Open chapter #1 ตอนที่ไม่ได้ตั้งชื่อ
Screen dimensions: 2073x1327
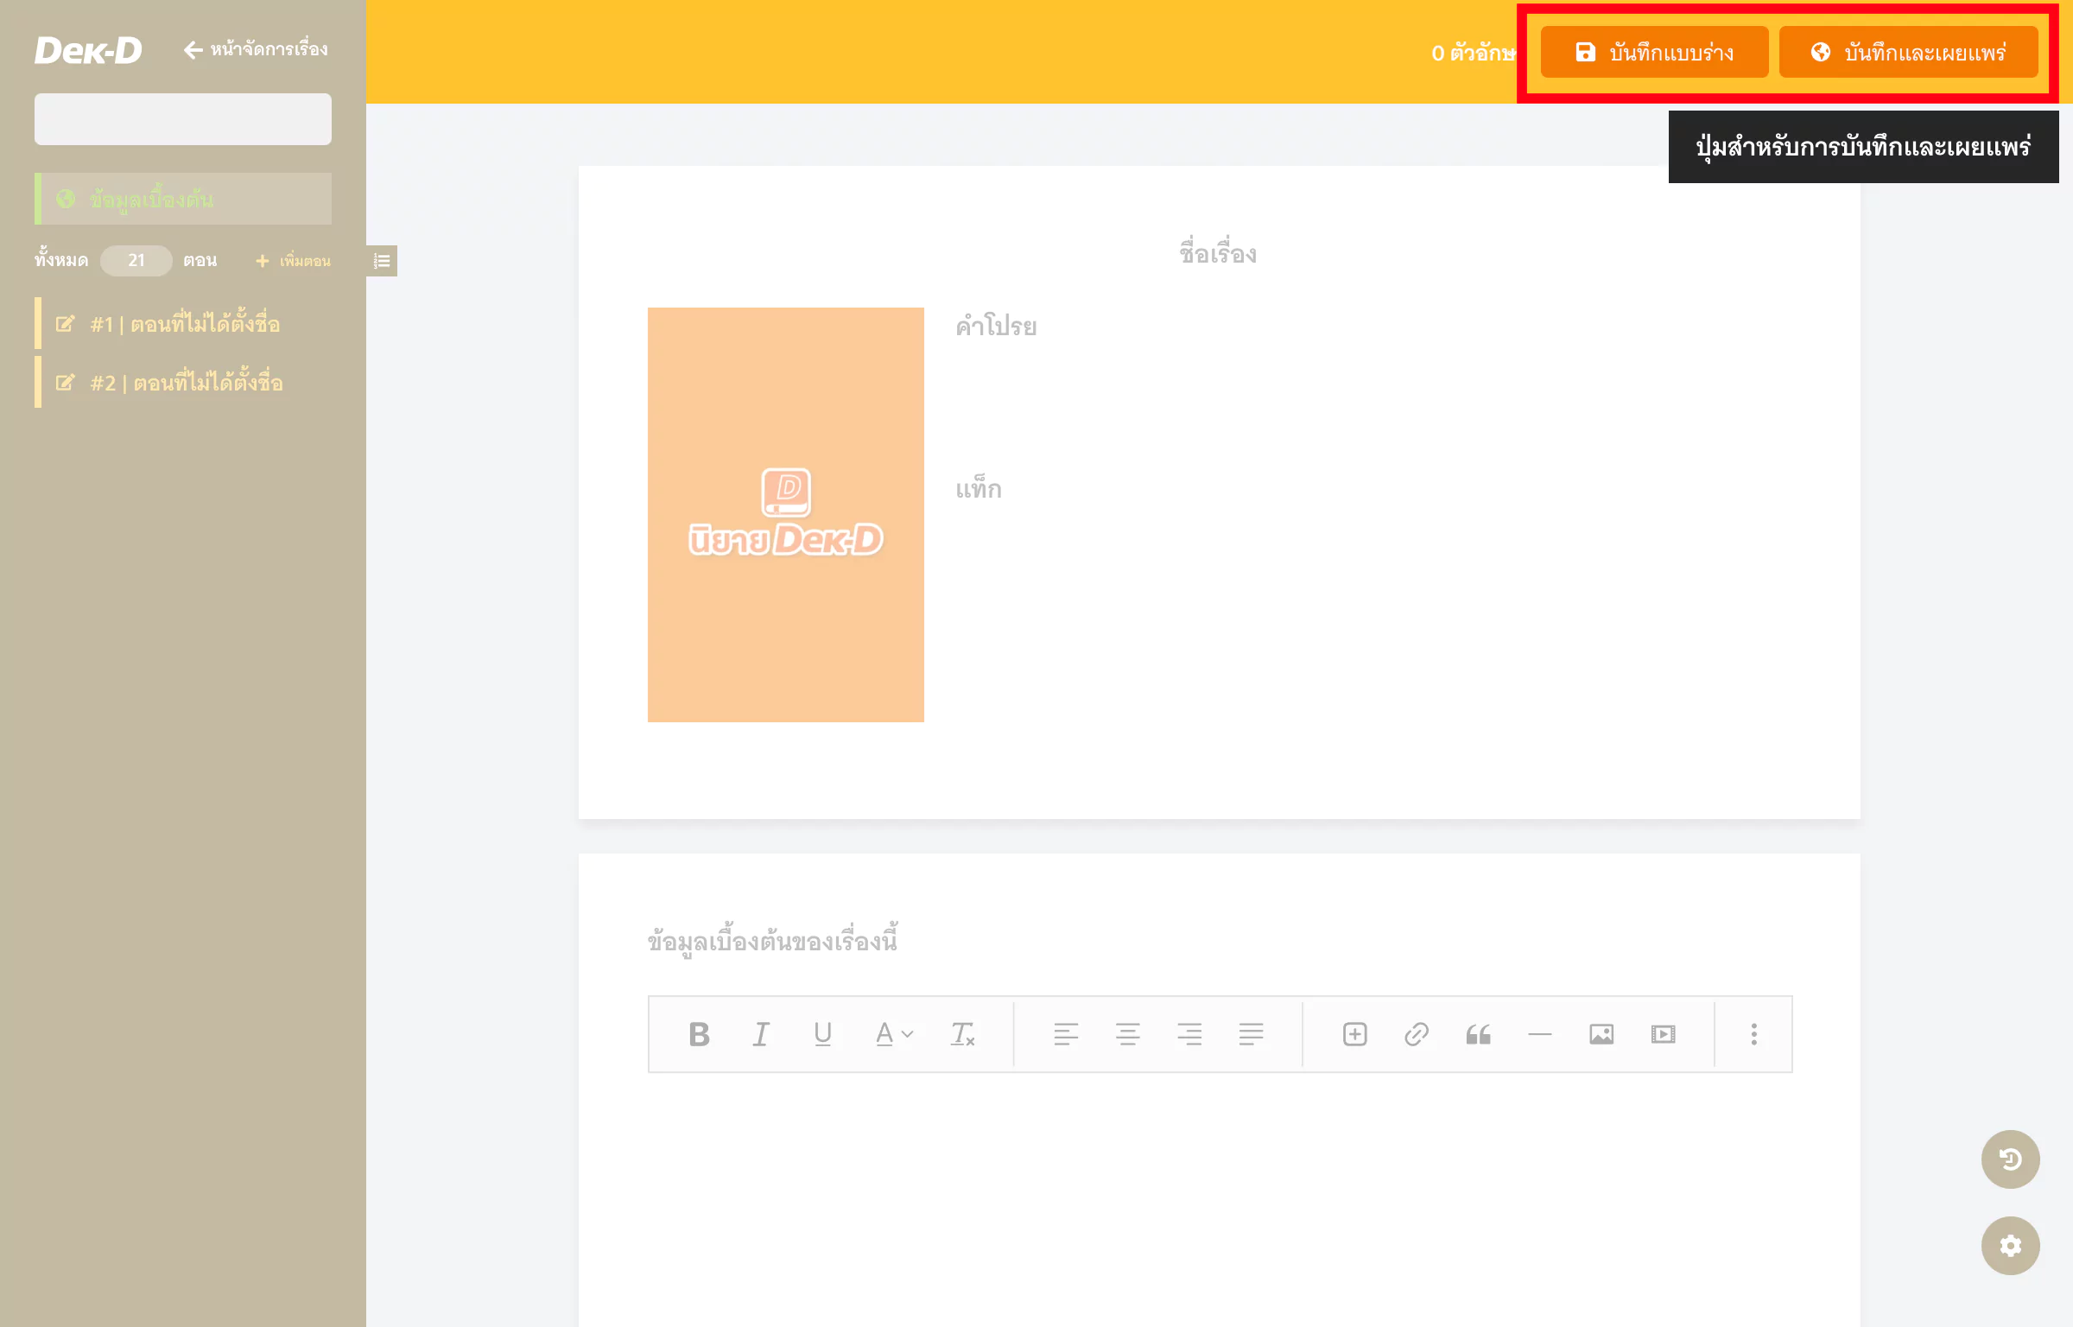[x=185, y=324]
